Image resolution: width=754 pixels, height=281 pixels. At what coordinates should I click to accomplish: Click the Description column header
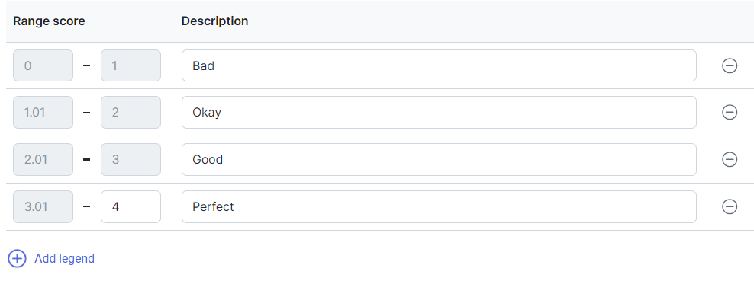pos(215,21)
